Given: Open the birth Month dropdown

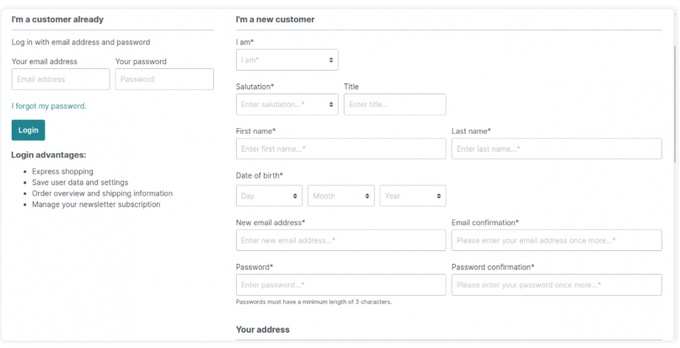Looking at the screenshot, I should coord(341,195).
